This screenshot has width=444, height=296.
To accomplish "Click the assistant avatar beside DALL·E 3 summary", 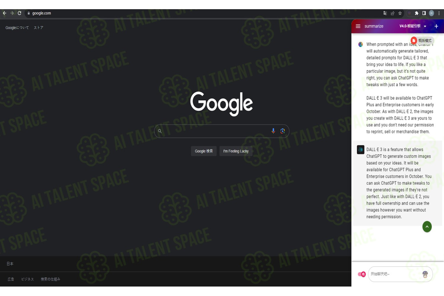I will tap(361, 150).
